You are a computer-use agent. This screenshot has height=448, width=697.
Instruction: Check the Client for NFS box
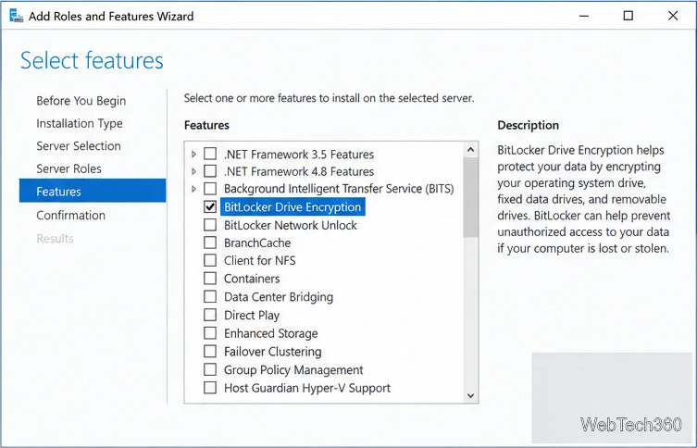210,260
